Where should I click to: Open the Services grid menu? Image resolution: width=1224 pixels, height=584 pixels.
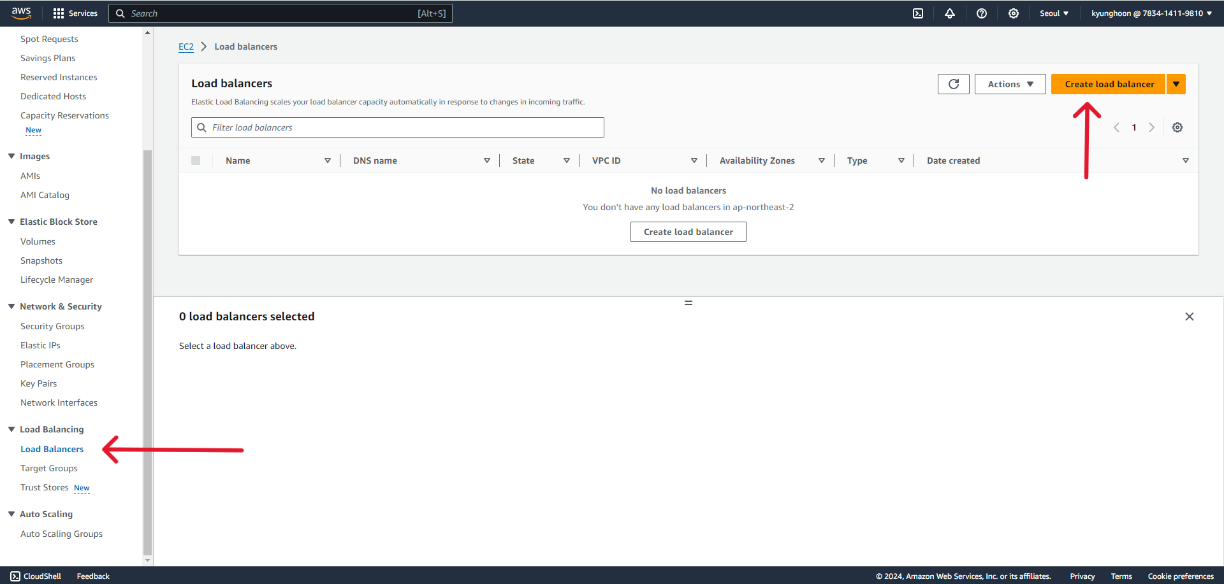click(x=75, y=13)
